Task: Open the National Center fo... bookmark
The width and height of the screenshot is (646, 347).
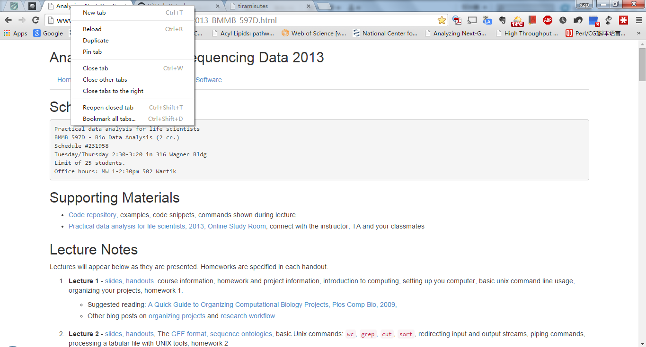Action: 385,33
